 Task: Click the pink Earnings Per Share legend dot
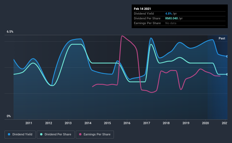pos(80,134)
